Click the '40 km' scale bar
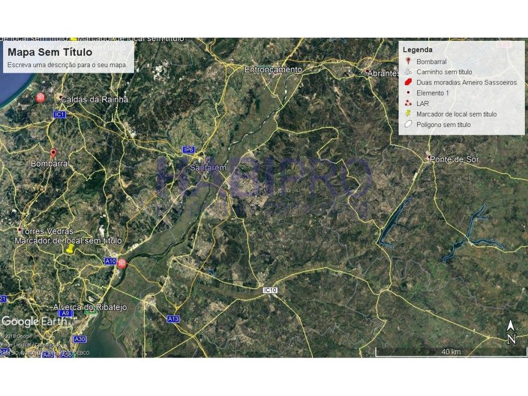The width and height of the screenshot is (528, 396). [x=451, y=352]
